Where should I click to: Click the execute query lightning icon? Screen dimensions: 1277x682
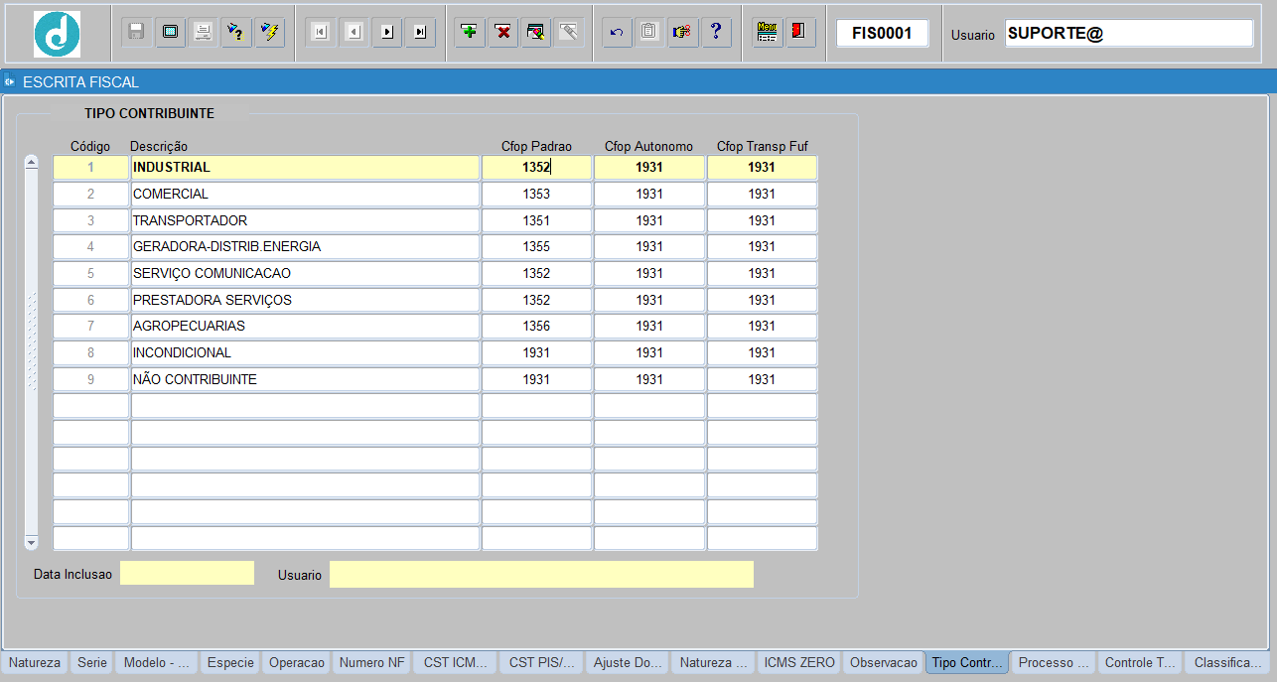point(269,32)
